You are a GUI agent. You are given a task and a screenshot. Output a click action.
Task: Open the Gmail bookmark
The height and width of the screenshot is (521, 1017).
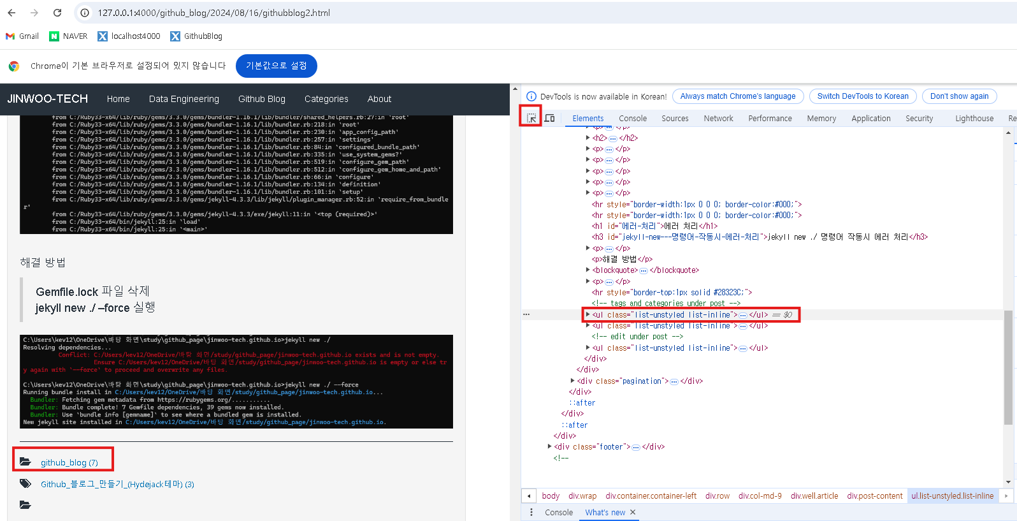point(22,36)
